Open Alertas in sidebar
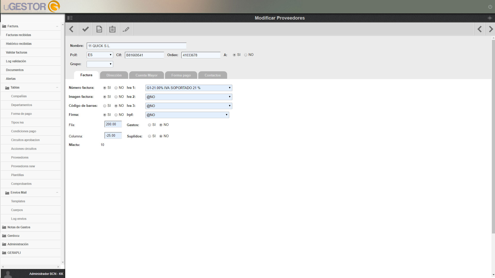Screen dimensions: 495x278 coord(31,79)
